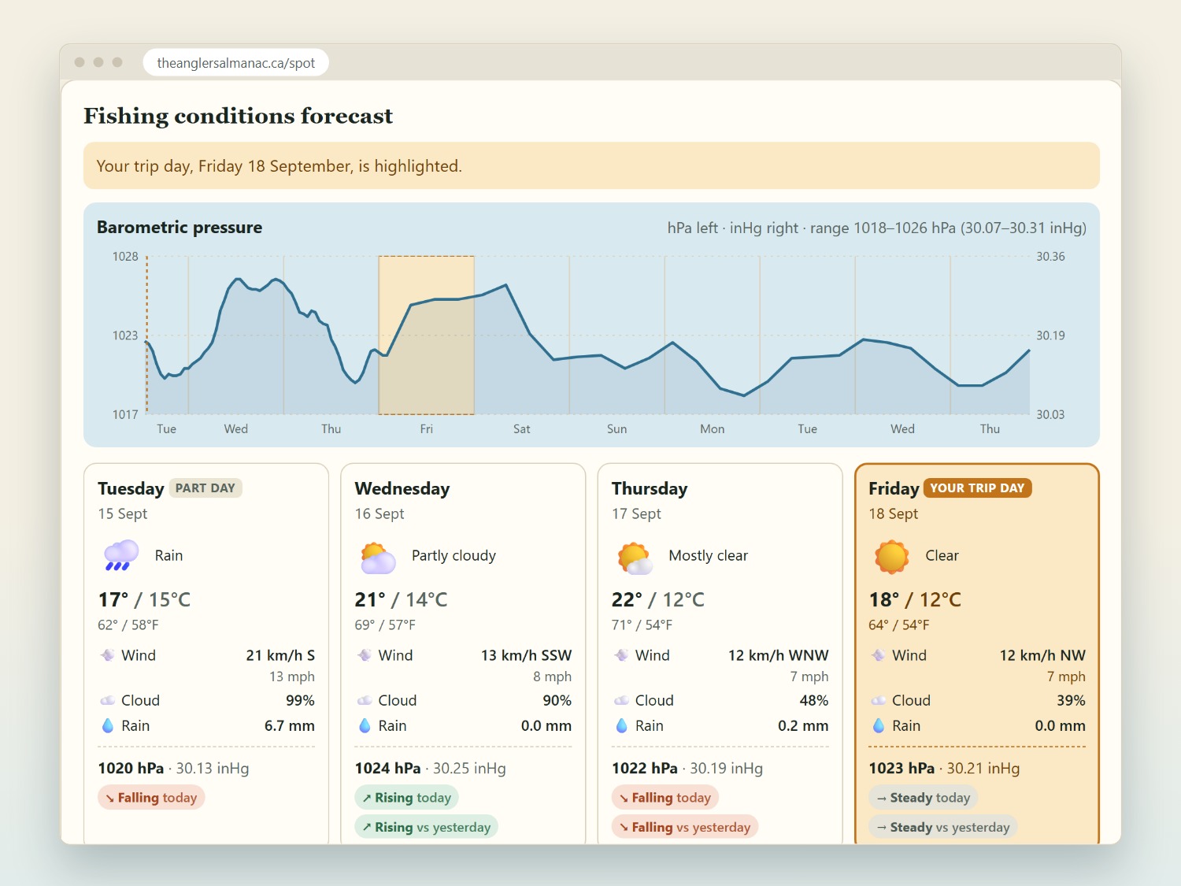Click the raindrop icon in Thursday card
This screenshot has height=886, width=1181.
coord(622,725)
